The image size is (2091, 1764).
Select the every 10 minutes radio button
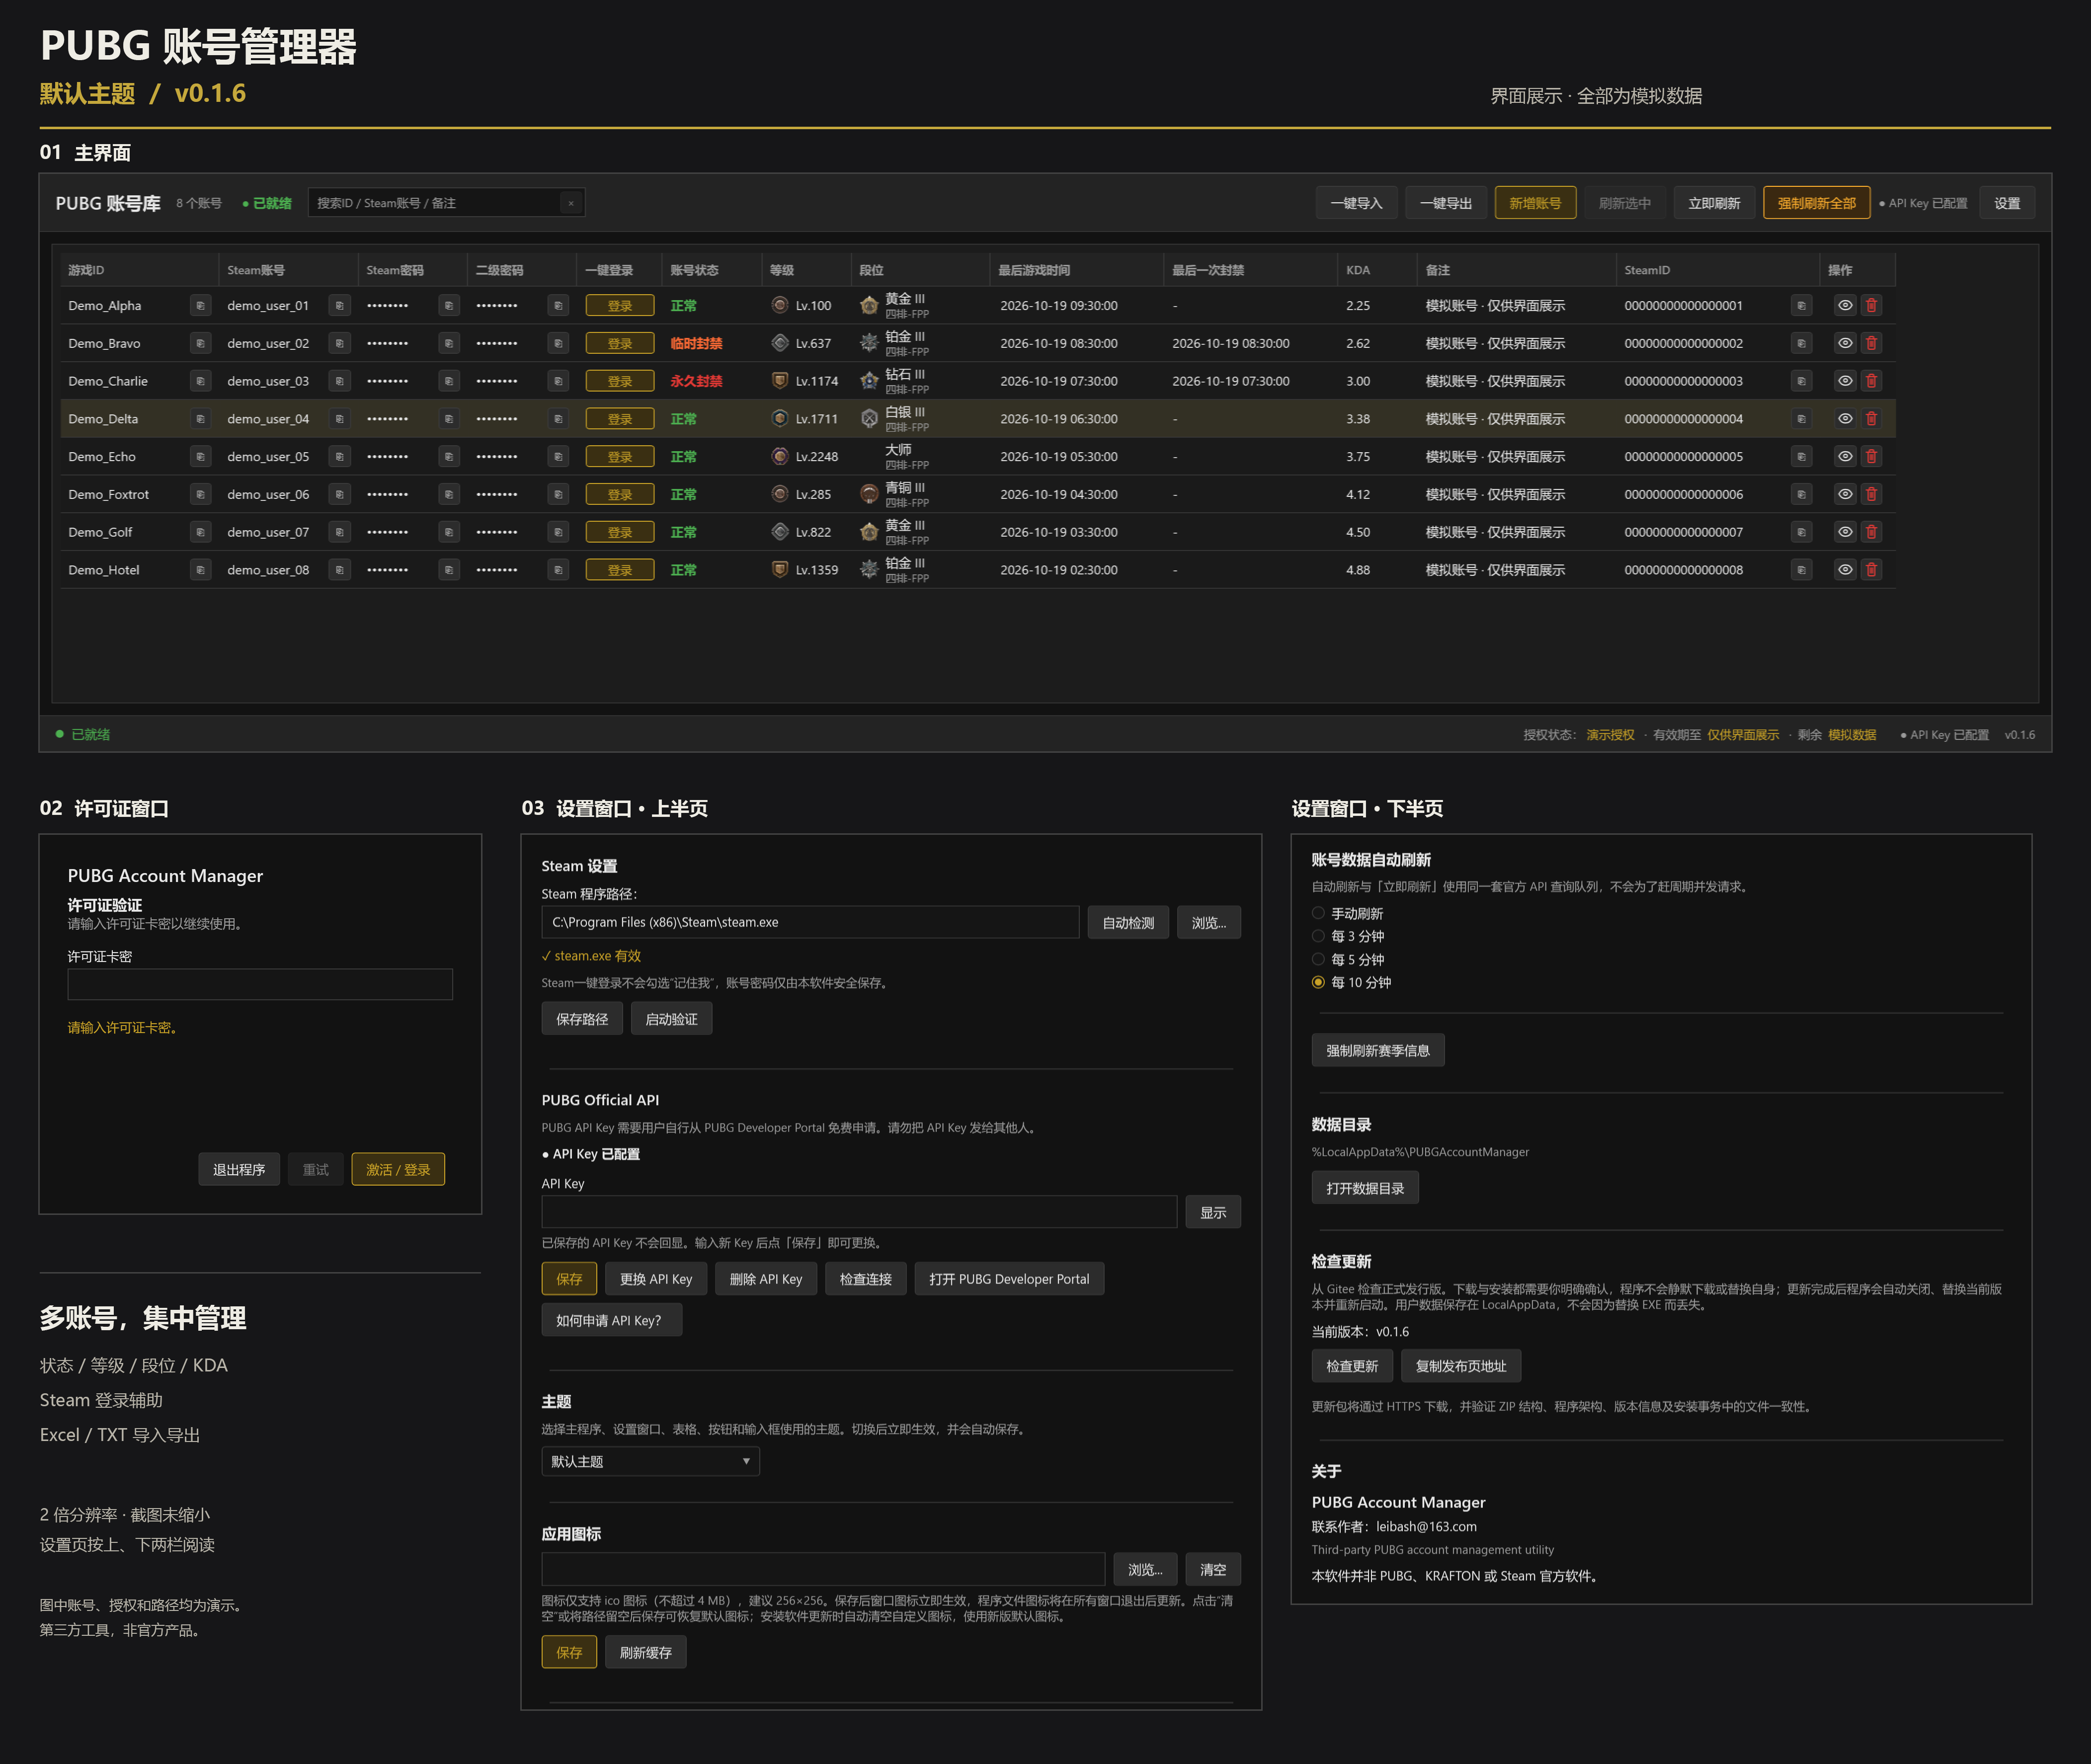point(1318,982)
